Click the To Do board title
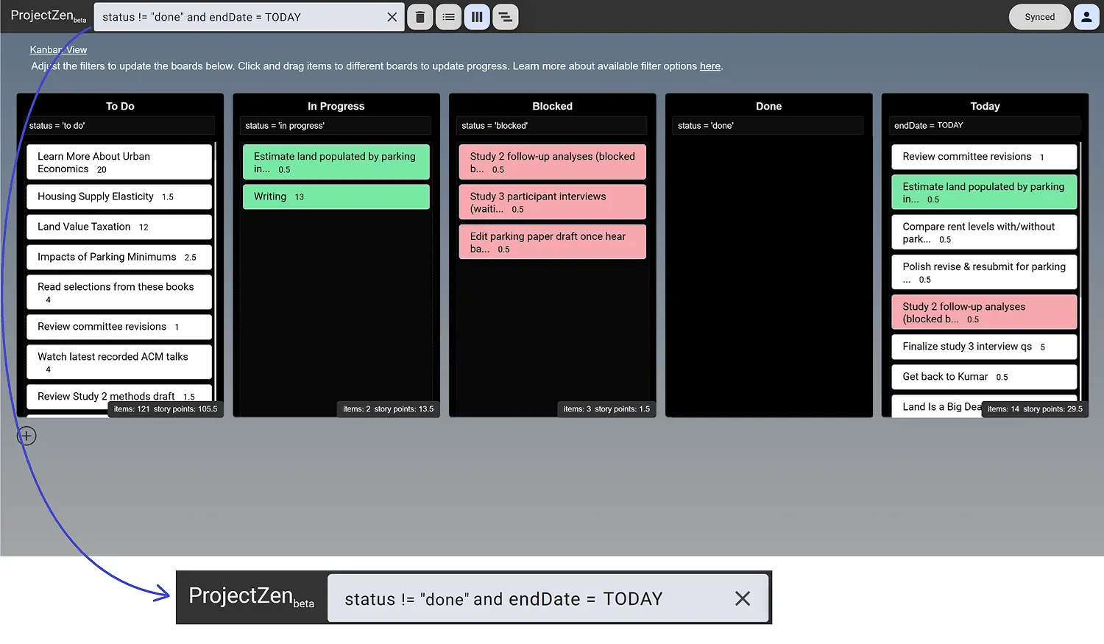The height and width of the screenshot is (644, 1104). pos(120,106)
